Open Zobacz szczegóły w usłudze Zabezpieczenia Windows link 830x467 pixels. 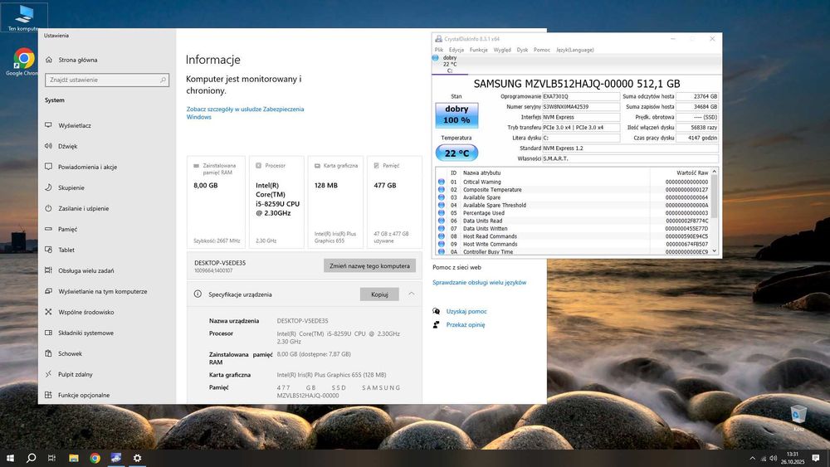245,113
